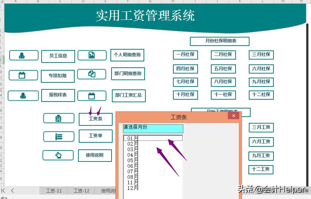Open 二月社保 sheet button

(x=223, y=55)
